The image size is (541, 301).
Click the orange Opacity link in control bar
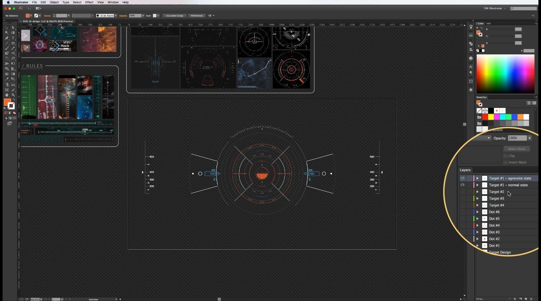coord(123,16)
